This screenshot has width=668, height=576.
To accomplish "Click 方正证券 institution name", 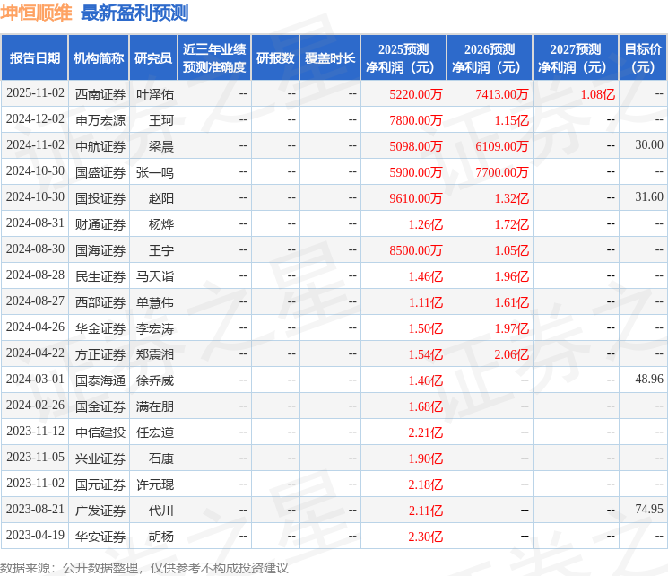I will [100, 354].
